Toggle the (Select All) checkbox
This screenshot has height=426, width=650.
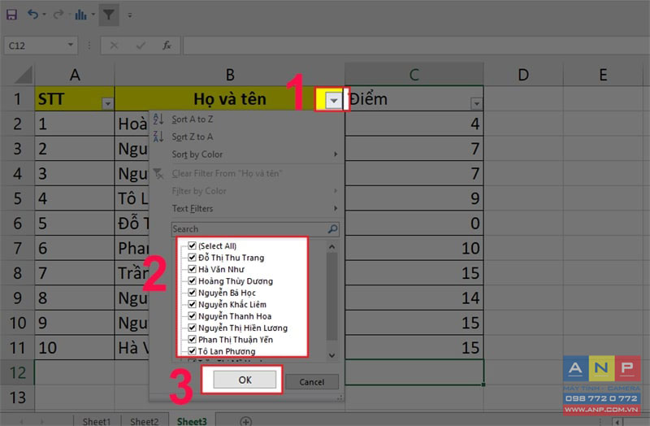(192, 246)
